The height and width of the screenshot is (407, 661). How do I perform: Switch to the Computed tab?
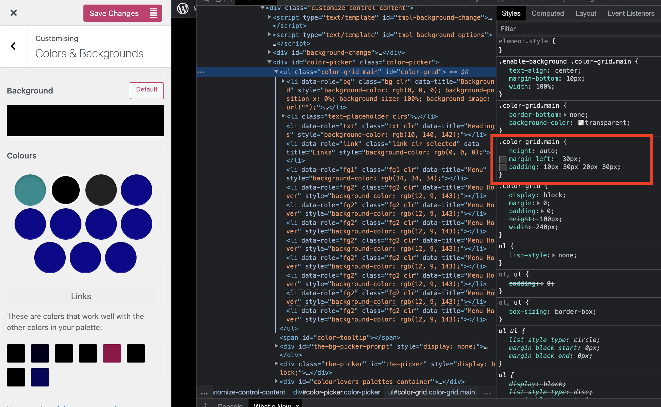[x=548, y=13]
